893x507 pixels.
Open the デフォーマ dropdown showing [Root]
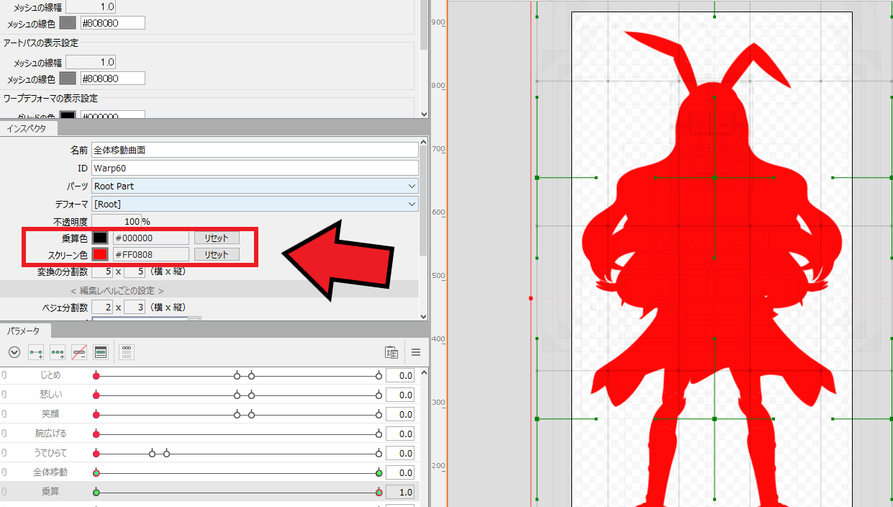tap(253, 204)
